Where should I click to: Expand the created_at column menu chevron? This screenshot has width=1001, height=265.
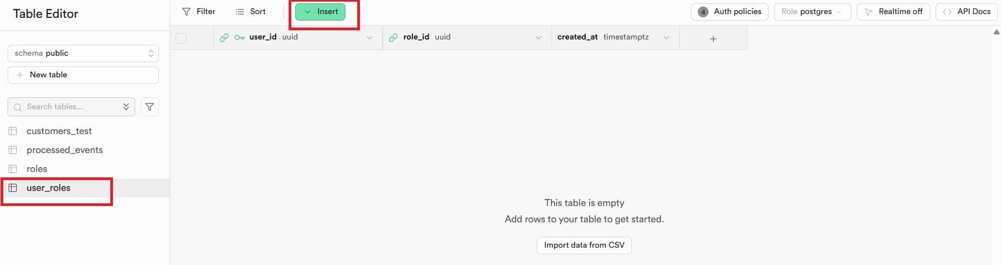coord(666,37)
